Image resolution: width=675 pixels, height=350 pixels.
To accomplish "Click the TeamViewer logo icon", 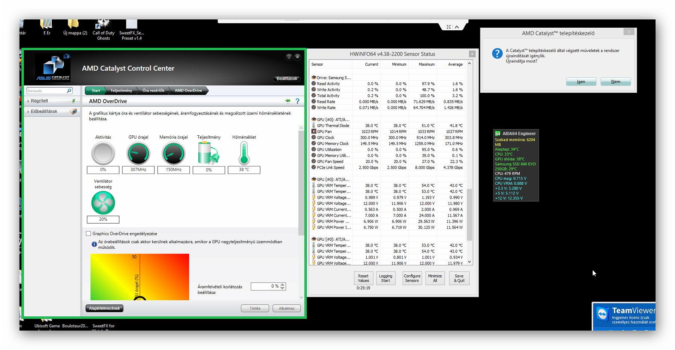I will (x=602, y=314).
